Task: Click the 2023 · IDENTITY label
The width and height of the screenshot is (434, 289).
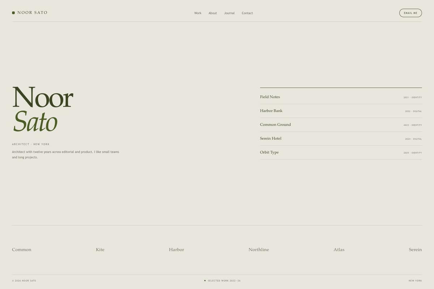Action: 413,125
